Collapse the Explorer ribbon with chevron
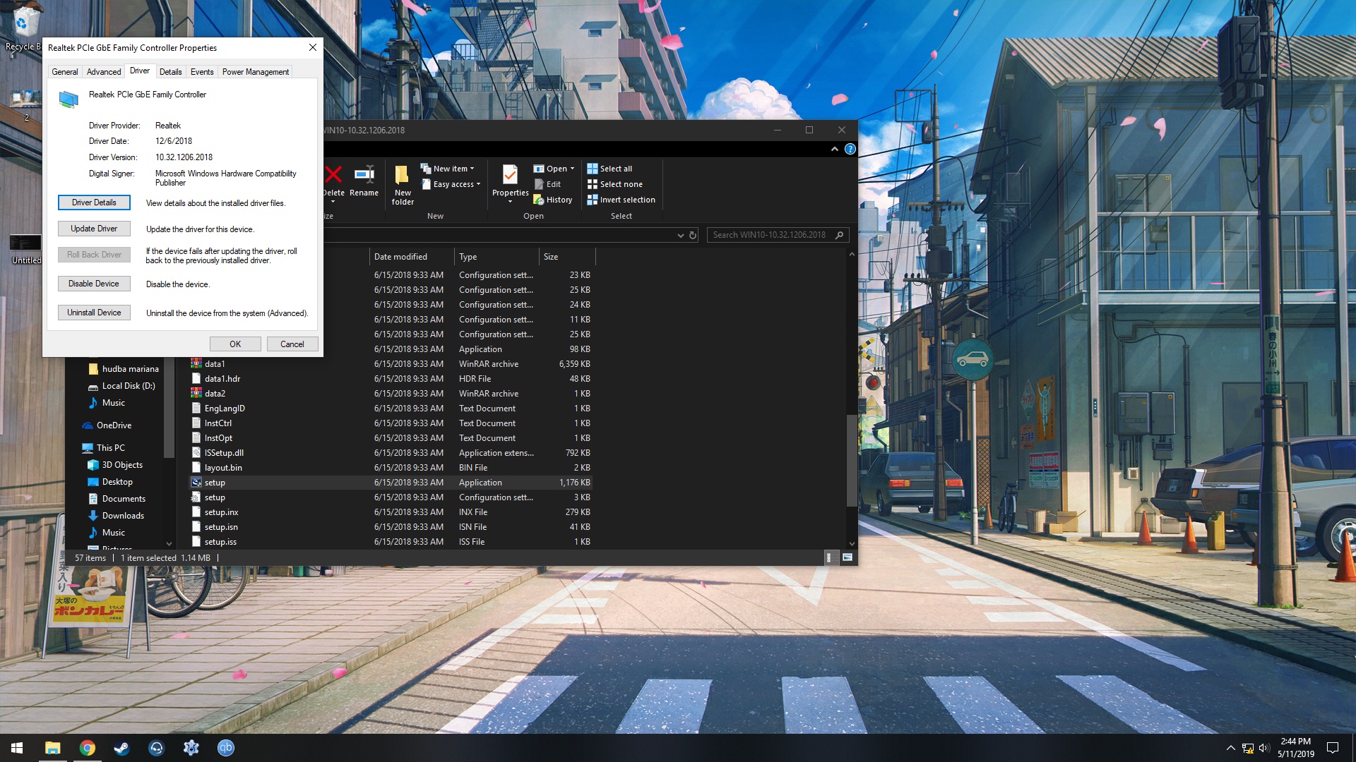 835,149
